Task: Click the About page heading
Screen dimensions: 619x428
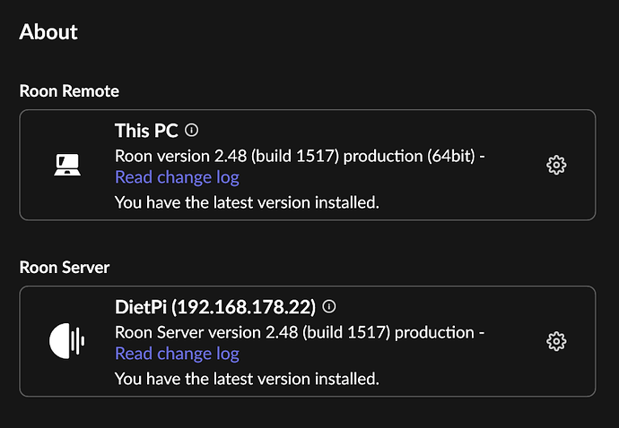Action: pyautogui.click(x=48, y=31)
